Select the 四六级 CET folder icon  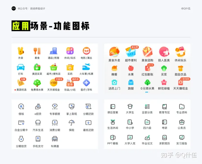point(147,122)
